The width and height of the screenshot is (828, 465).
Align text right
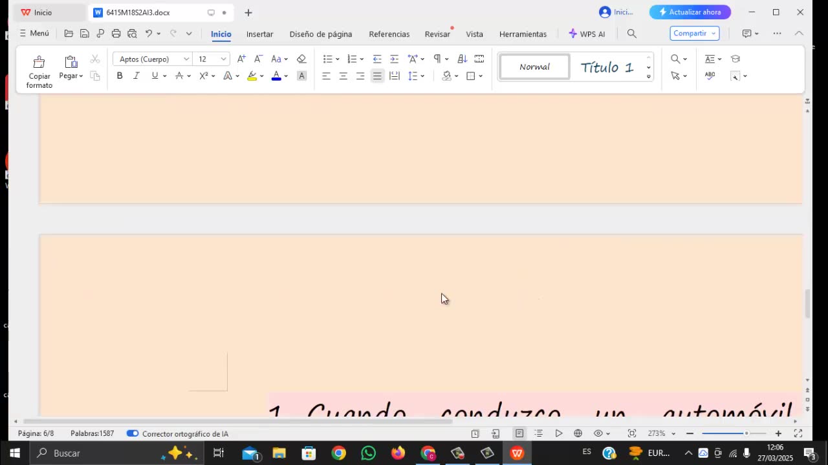point(360,76)
